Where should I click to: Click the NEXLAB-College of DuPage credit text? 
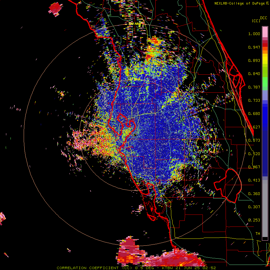click(x=240, y=3)
